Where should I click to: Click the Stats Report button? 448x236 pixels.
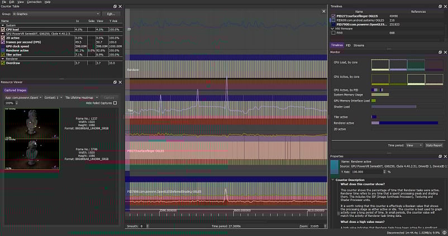coord(433,145)
